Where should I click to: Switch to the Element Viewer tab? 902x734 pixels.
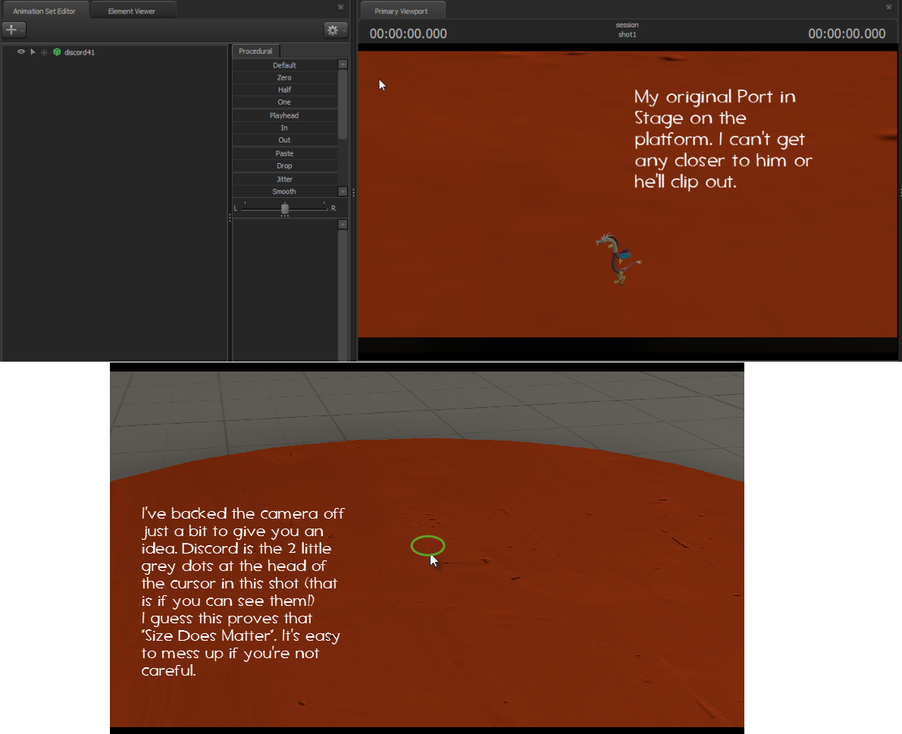[132, 11]
